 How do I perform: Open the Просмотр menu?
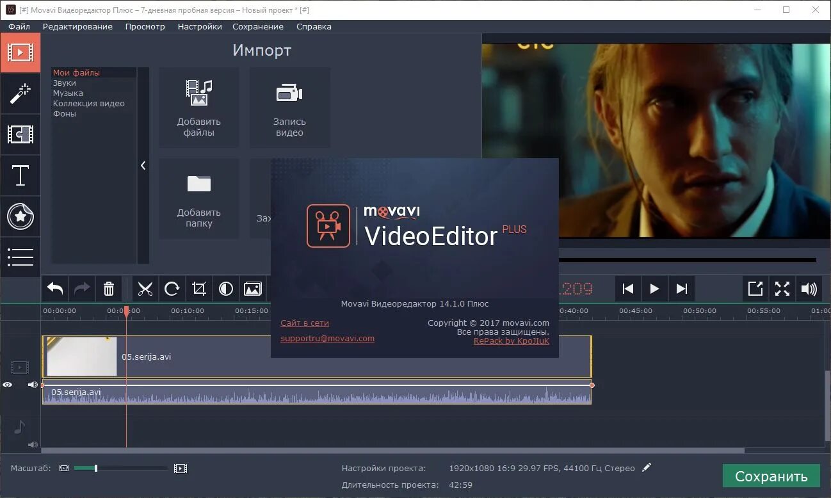click(145, 26)
